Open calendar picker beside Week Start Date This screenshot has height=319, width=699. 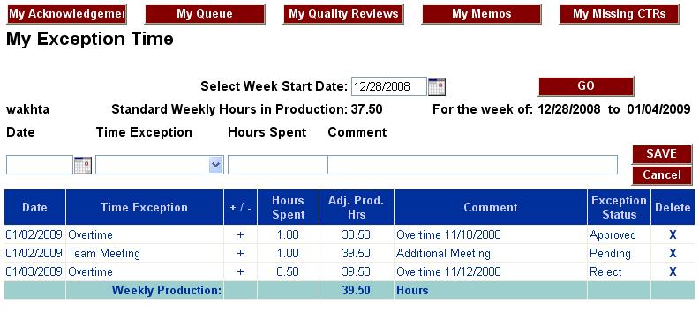pos(436,86)
